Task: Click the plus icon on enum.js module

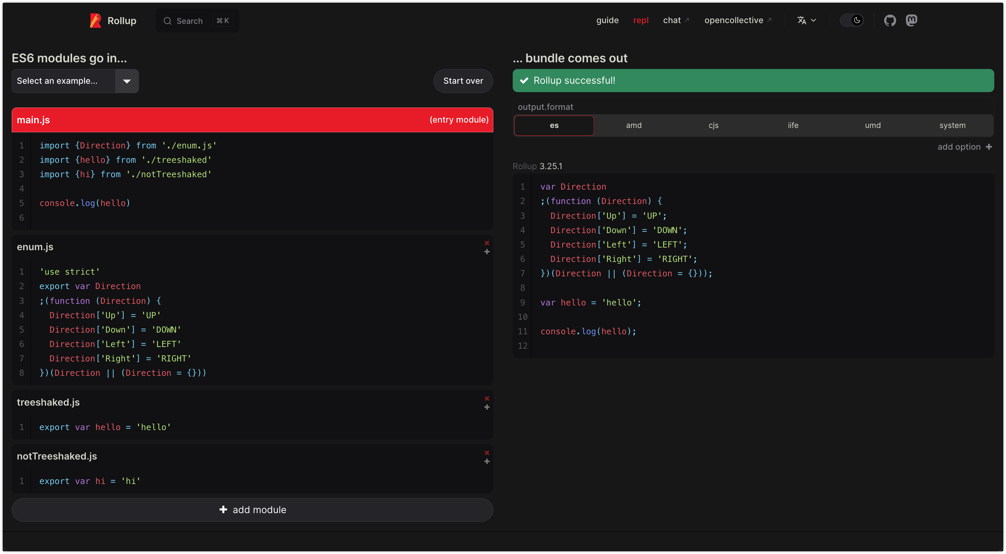Action: [x=487, y=252]
